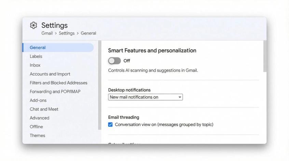
Task: Open the Labels settings section
Action: tap(36, 56)
